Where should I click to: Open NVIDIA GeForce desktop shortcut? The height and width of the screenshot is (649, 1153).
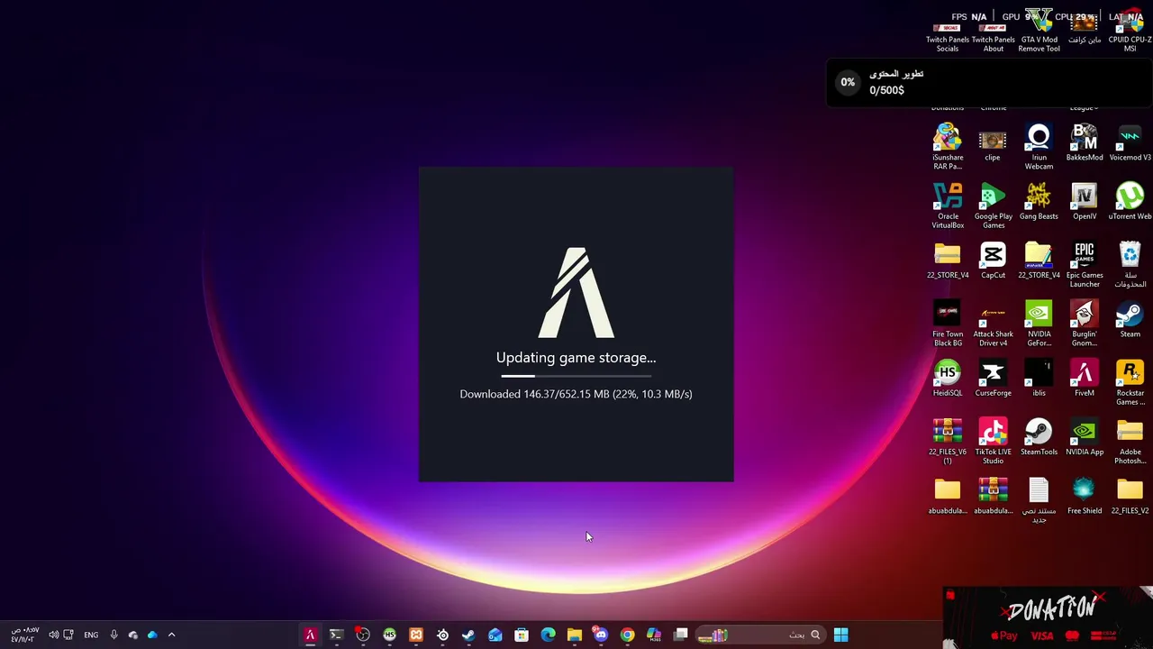click(1039, 324)
